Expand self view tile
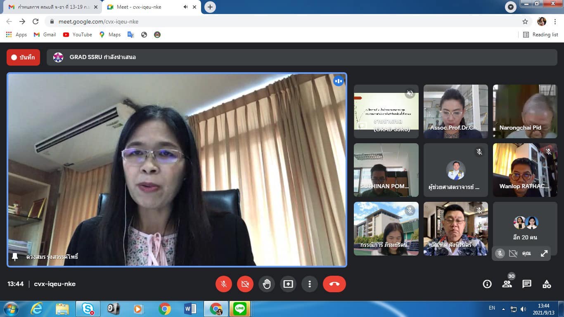Image resolution: width=564 pixels, height=317 pixels. coord(544,253)
